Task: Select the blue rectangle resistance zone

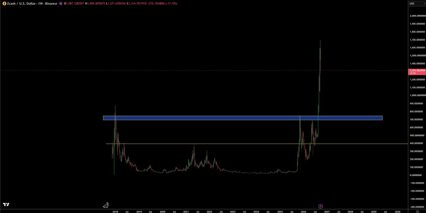Action: [243, 118]
